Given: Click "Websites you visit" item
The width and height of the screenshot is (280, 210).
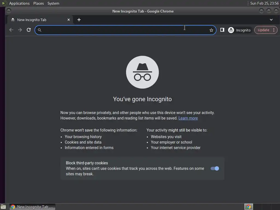Looking at the screenshot, I should point(166,137).
